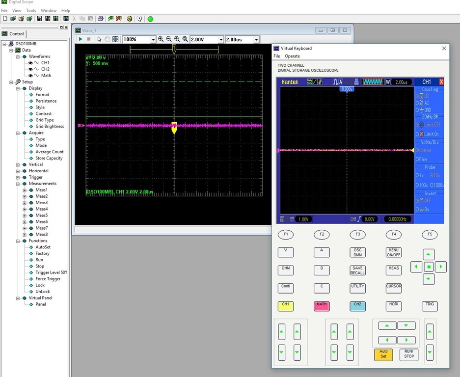Viewport: 460px width, 377px height.
Task: Select the hand pan tool
Action: tap(107, 39)
